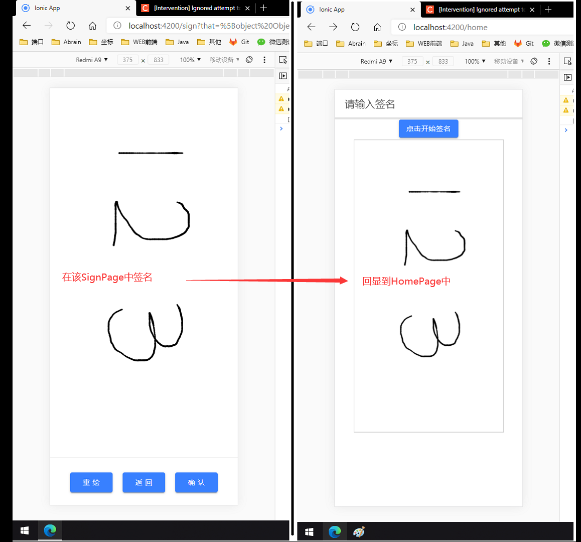Expand console prompt chevron in left DevTools

281,128
